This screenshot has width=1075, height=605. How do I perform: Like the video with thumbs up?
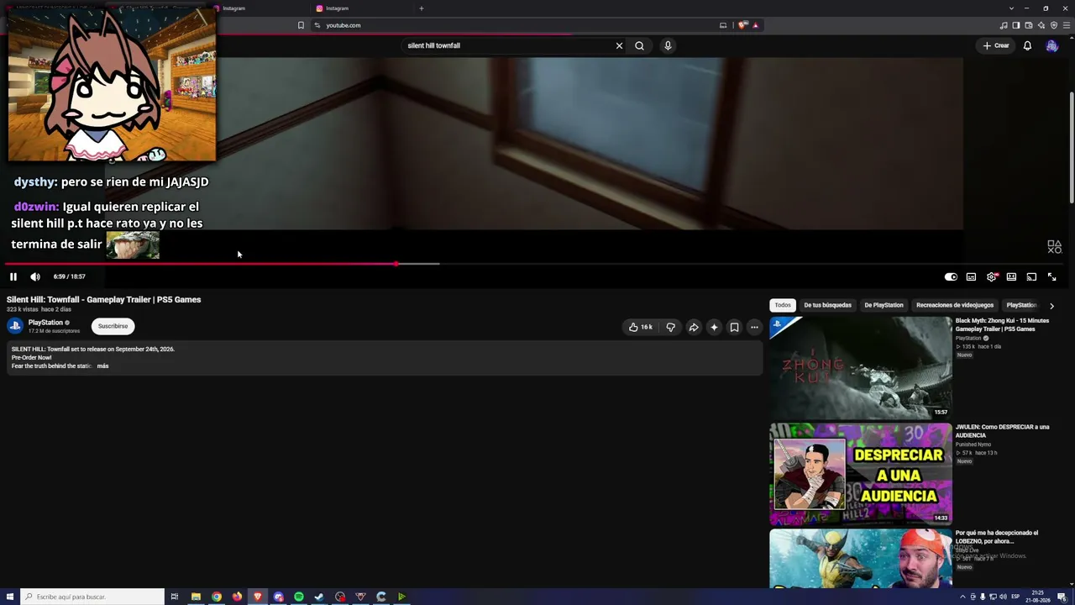click(641, 327)
